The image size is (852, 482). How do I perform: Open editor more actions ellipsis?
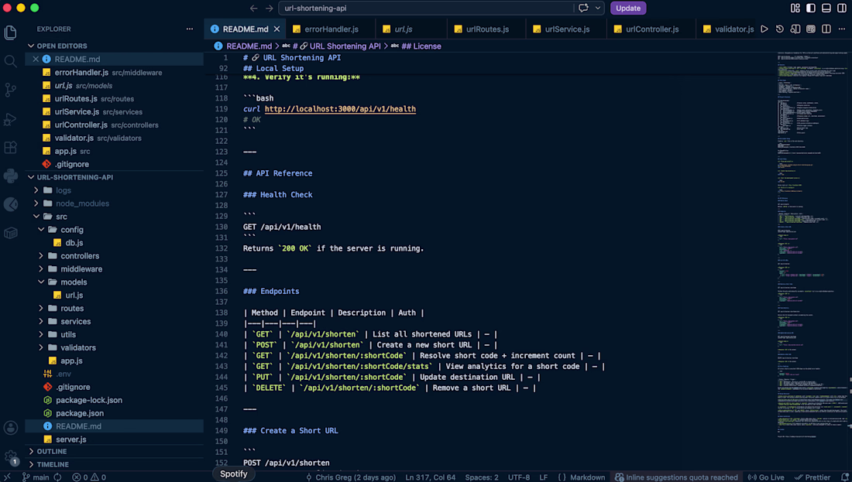coord(842,29)
